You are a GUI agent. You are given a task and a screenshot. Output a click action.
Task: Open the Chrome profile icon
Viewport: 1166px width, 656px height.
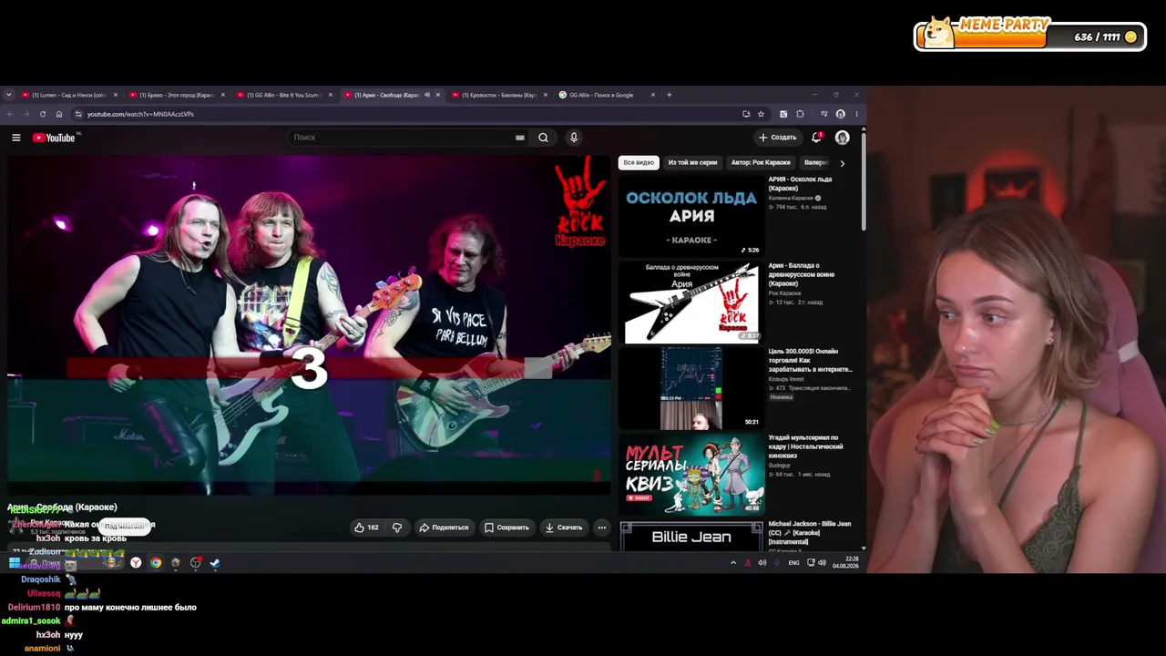pyautogui.click(x=840, y=114)
